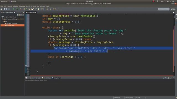Collapse the src folder node
The image size is (177, 99).
pos(3,21)
